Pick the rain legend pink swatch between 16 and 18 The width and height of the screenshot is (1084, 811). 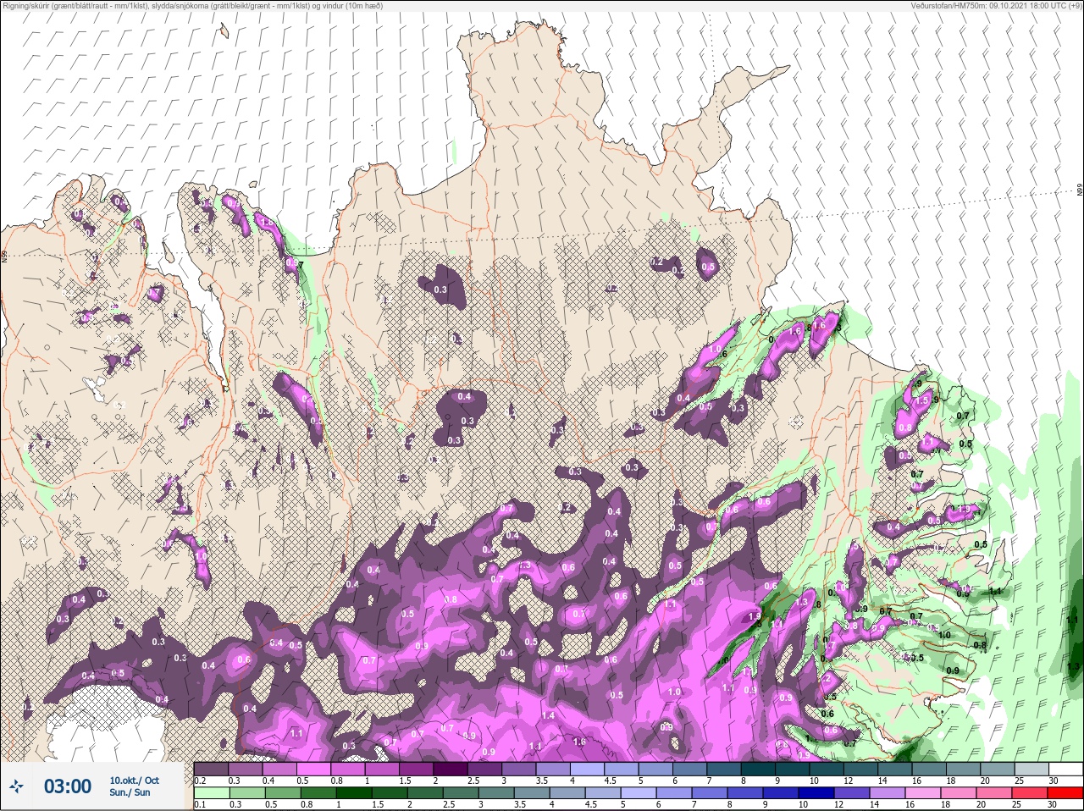923,793
